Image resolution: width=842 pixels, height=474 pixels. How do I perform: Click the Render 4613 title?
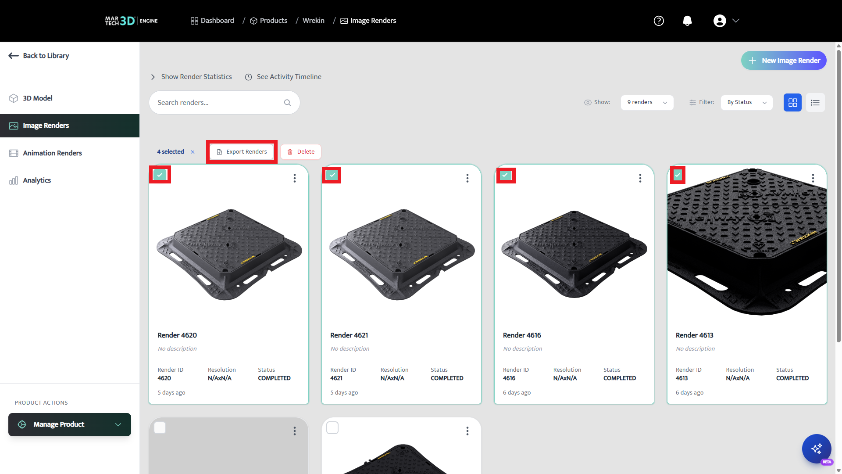click(x=695, y=335)
